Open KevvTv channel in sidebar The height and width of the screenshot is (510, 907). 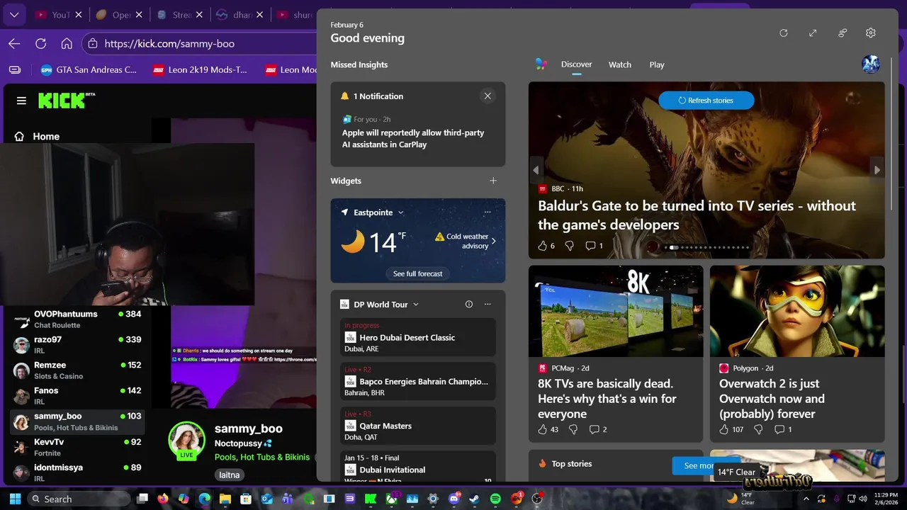(77, 447)
